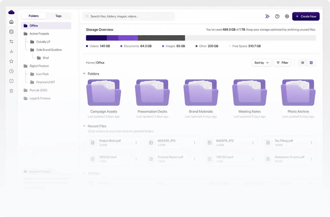Click the Other dark gray storage segment
This screenshot has width=330, height=217.
(161, 38)
